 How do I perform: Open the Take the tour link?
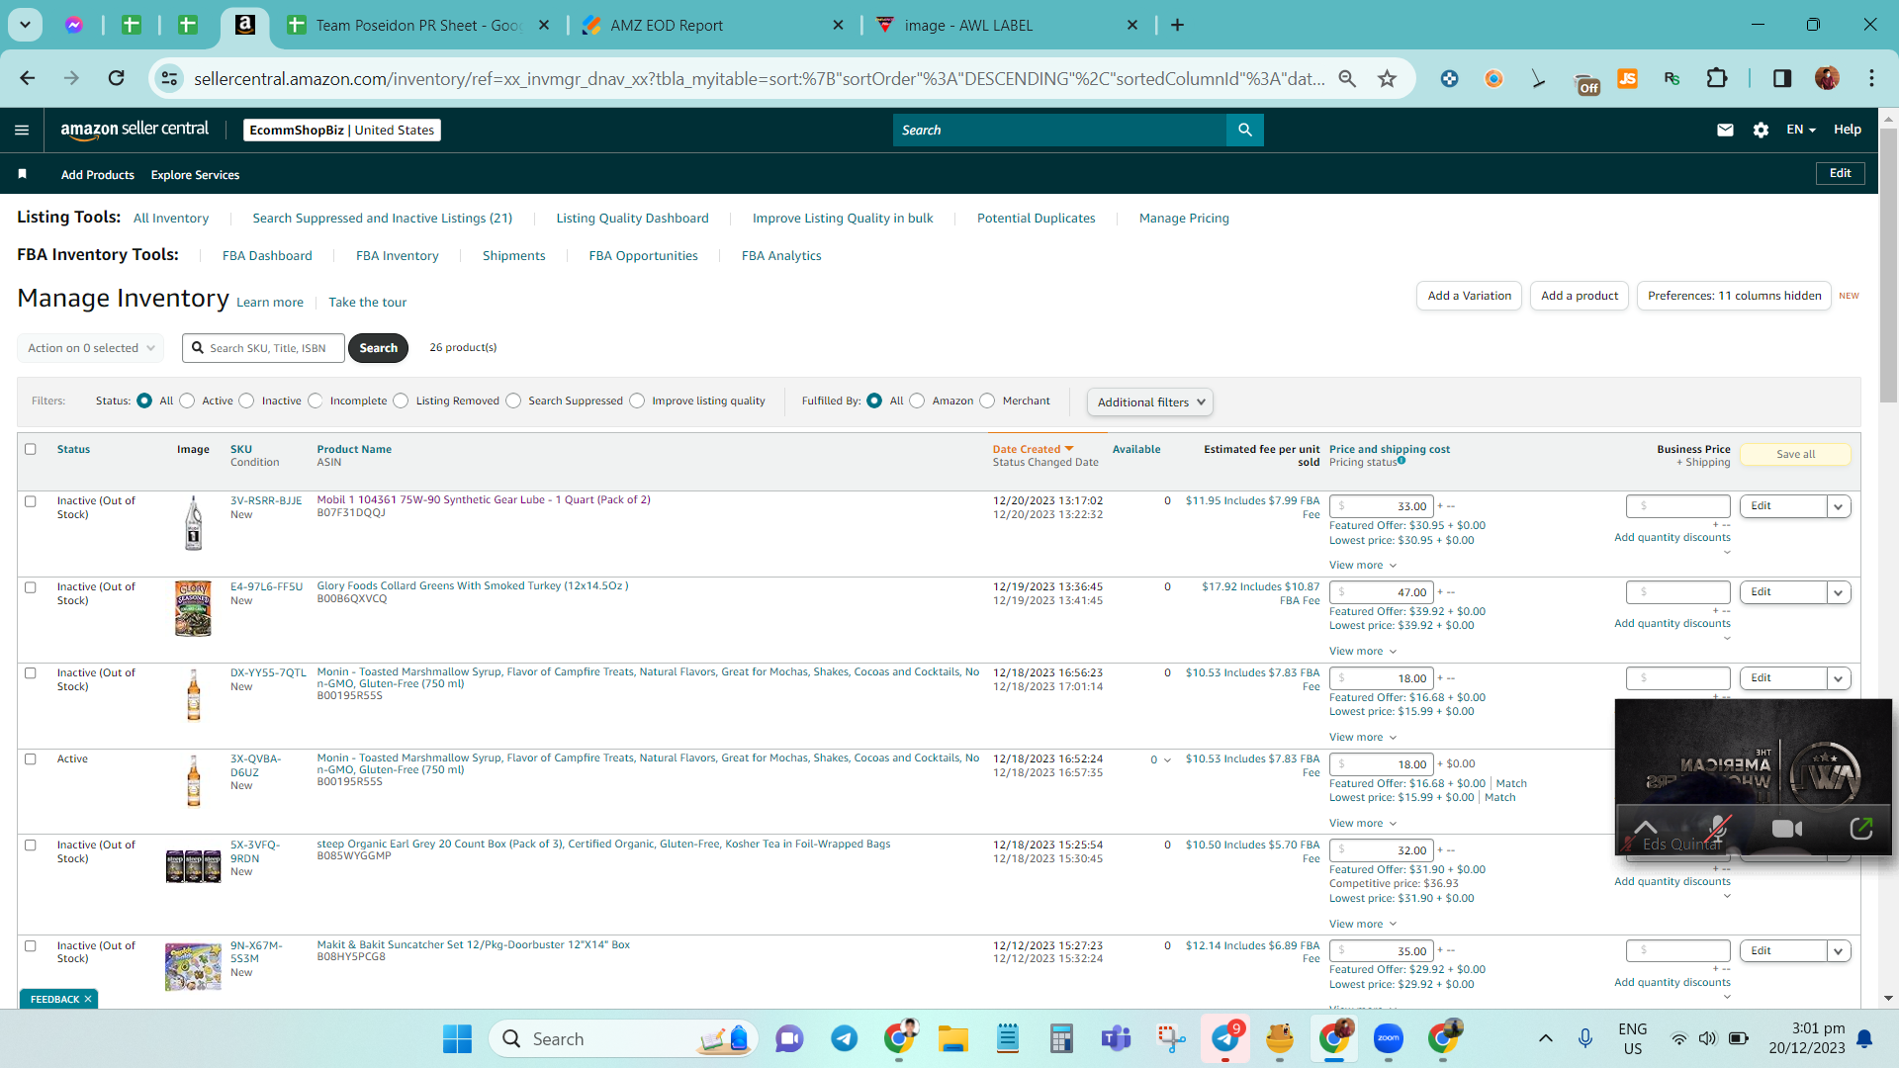click(x=367, y=303)
